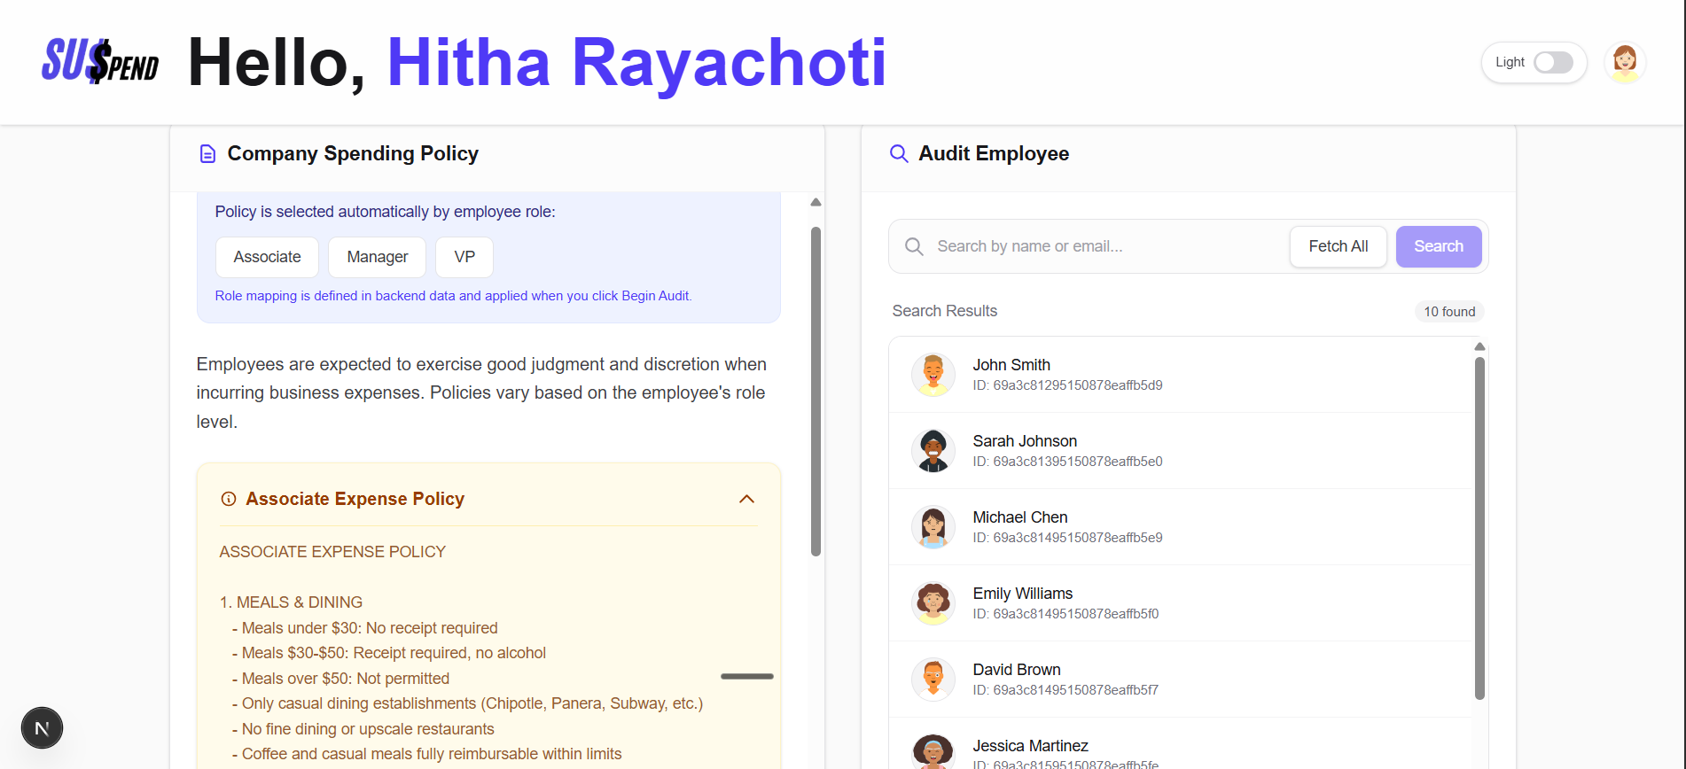The height and width of the screenshot is (769, 1686).
Task: Click the Audit Employee magnifier icon
Action: [x=899, y=154]
